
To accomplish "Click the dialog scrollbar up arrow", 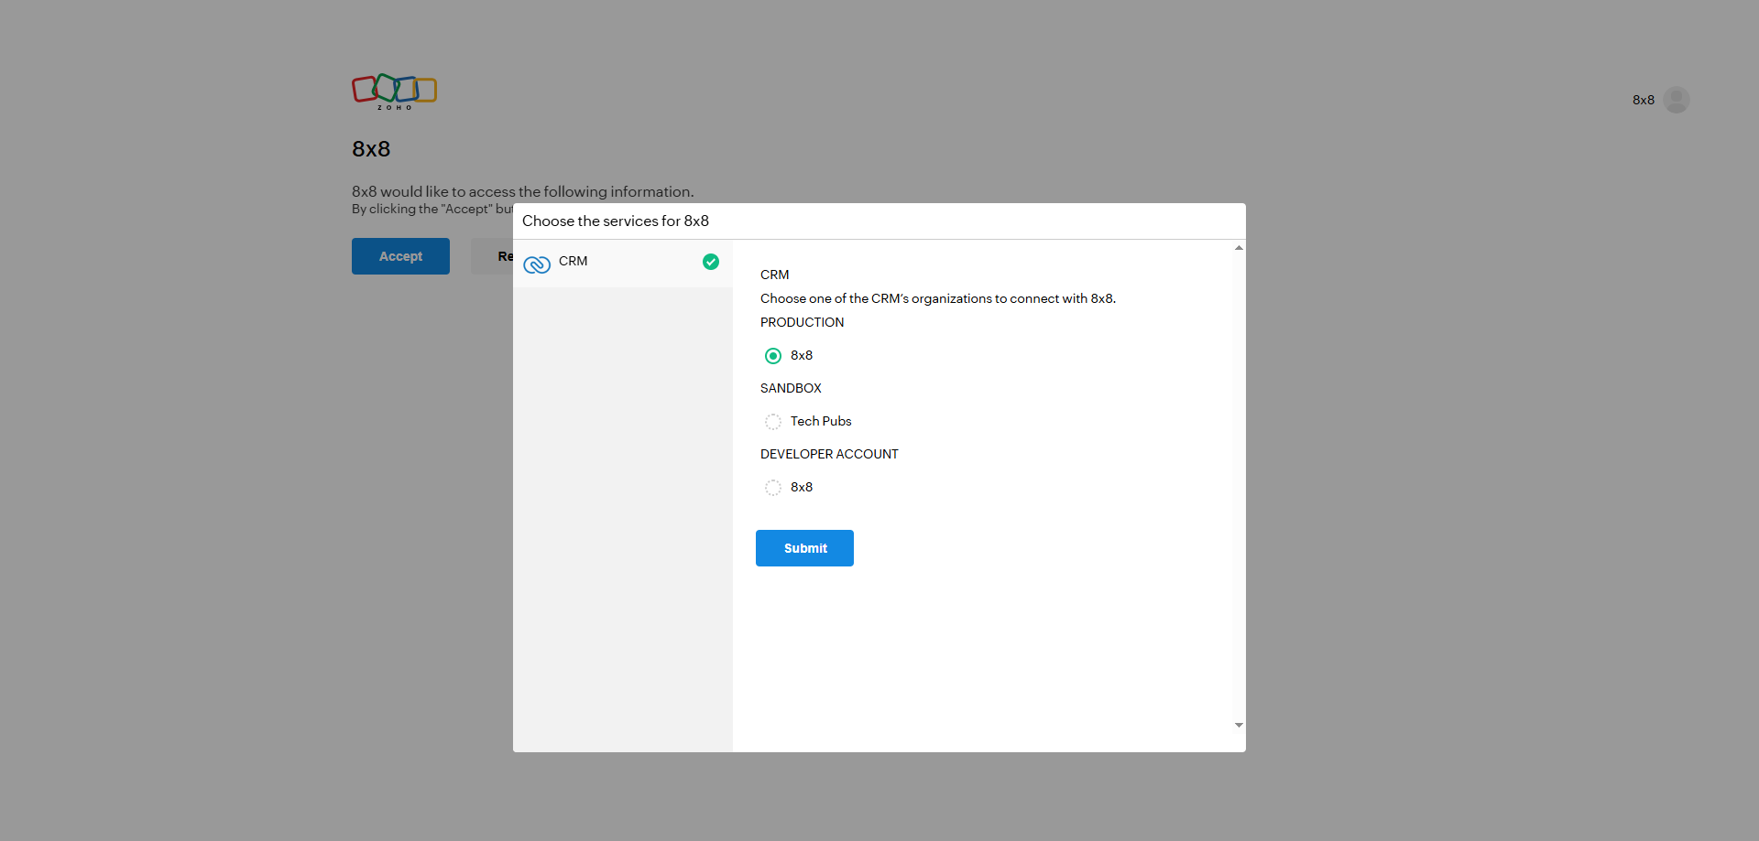I will tap(1239, 248).
